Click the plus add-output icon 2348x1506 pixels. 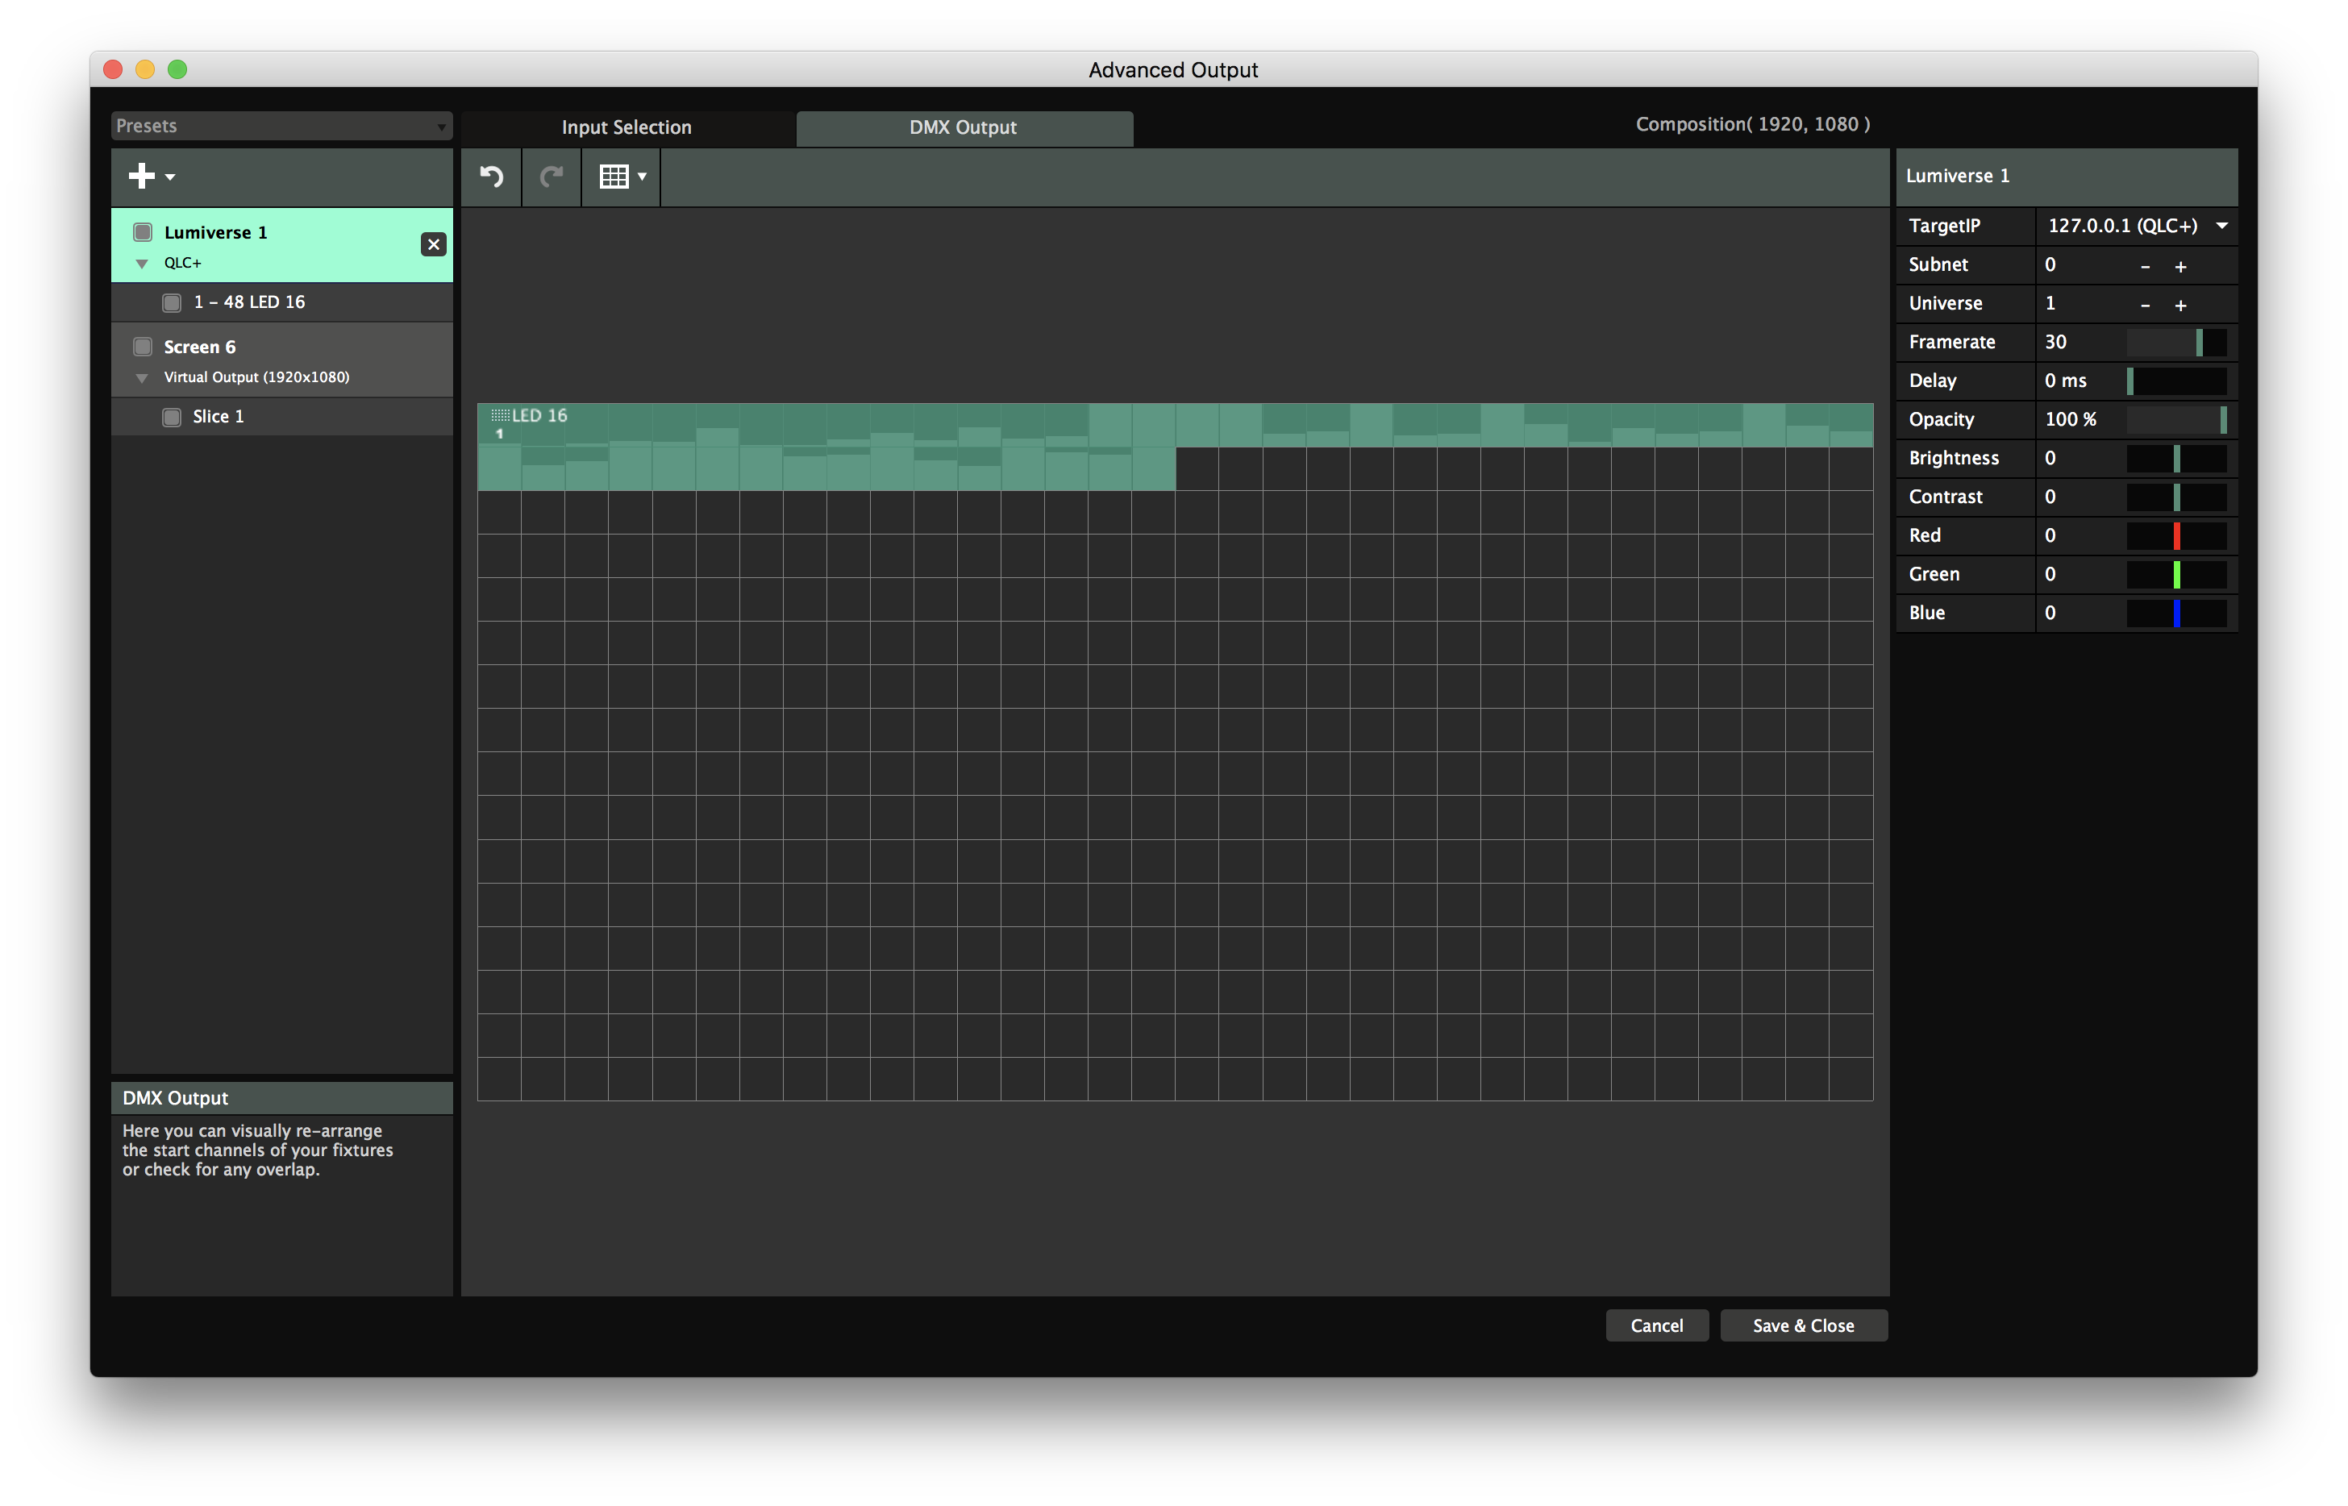point(143,176)
